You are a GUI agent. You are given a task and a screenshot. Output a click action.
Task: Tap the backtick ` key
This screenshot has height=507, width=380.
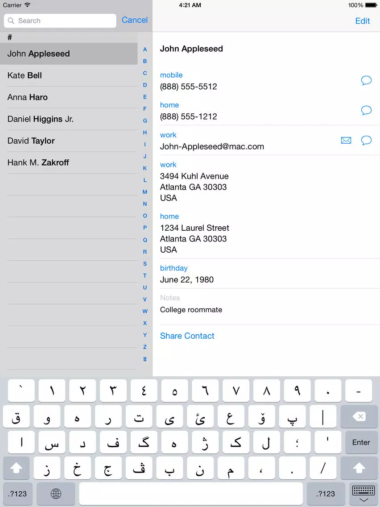21,391
